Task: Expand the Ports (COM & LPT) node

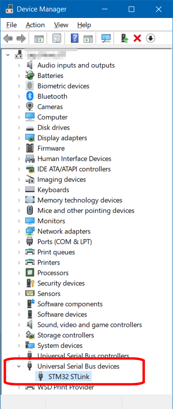Action: [x=19, y=242]
